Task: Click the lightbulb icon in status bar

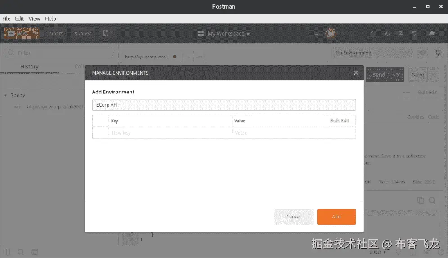Action: click(398, 252)
